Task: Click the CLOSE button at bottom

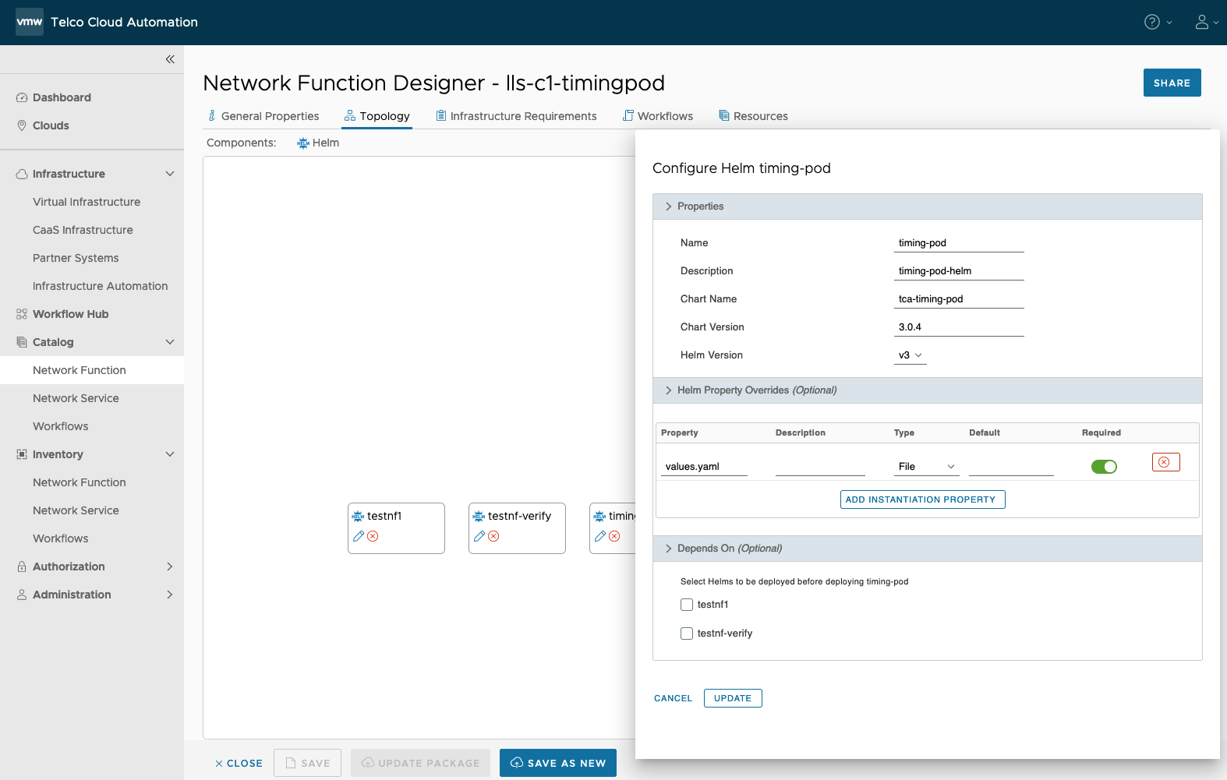Action: pyautogui.click(x=239, y=764)
